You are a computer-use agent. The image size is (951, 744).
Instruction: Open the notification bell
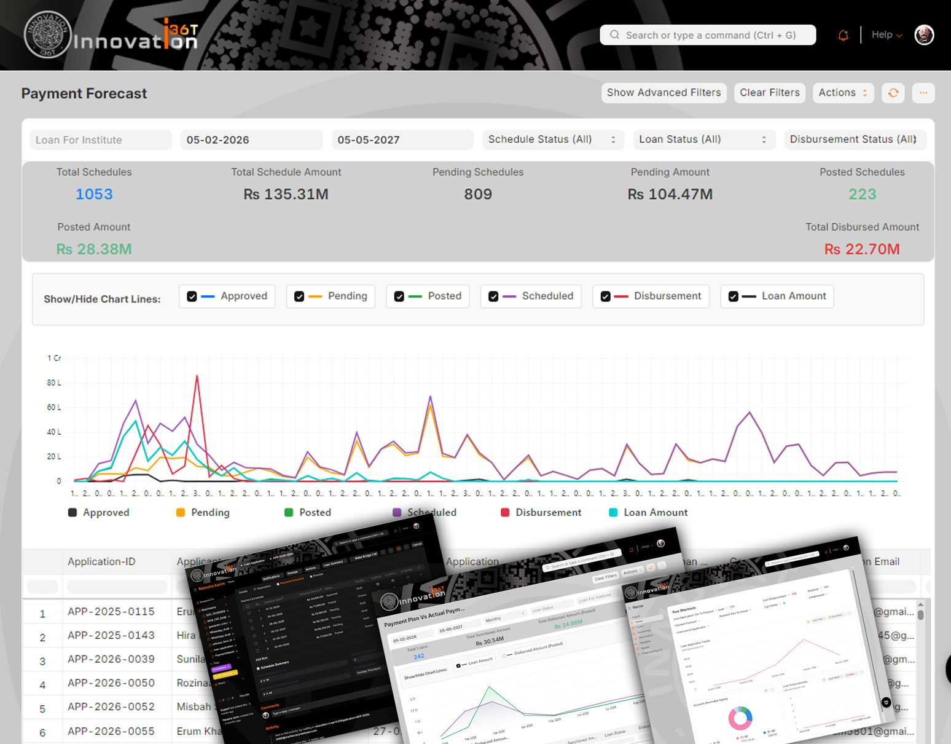coord(843,35)
